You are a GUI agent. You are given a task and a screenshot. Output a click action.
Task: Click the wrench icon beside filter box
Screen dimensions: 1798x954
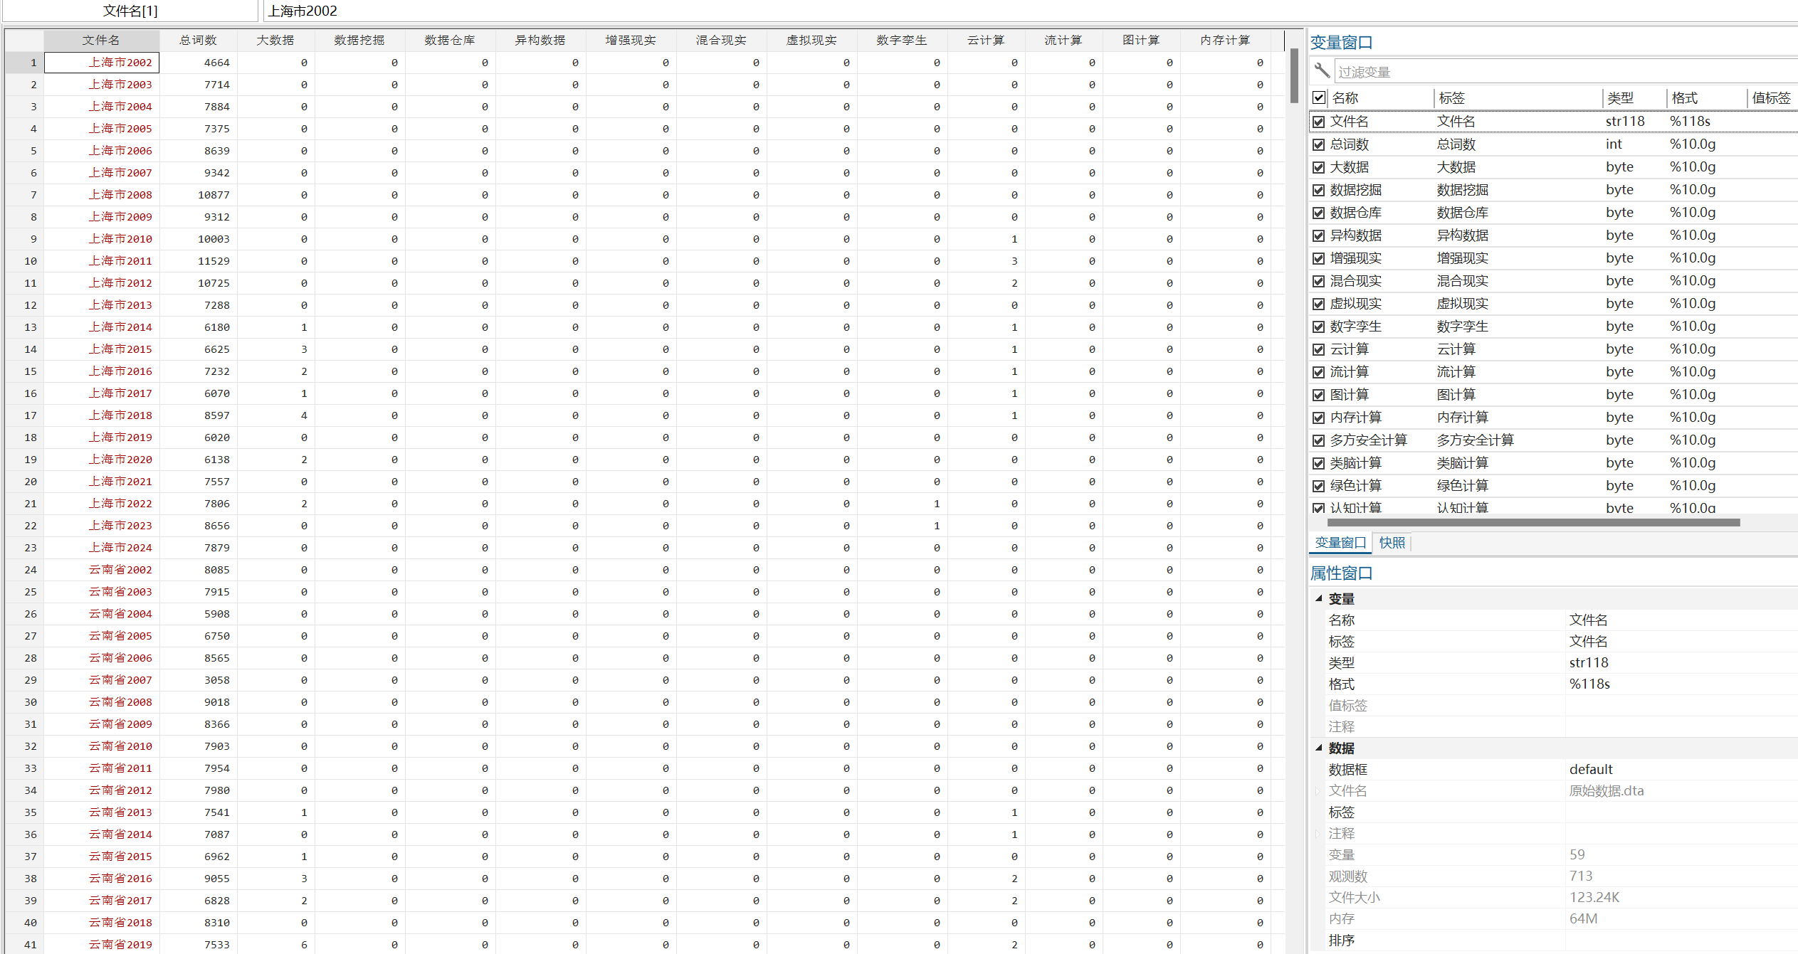1322,70
